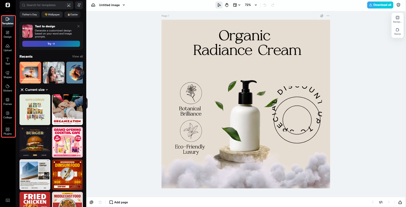
Task: Open the Non-Profit Organization template
Action: click(x=67, y=110)
